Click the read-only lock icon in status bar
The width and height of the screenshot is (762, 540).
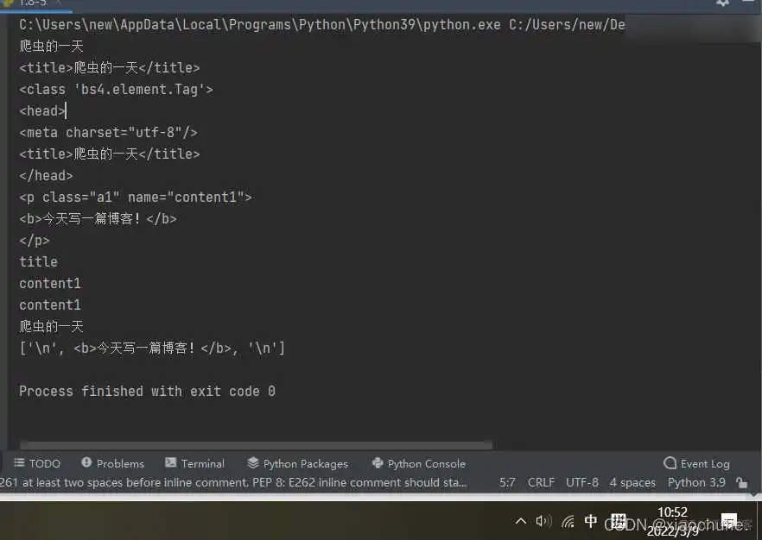point(741,482)
